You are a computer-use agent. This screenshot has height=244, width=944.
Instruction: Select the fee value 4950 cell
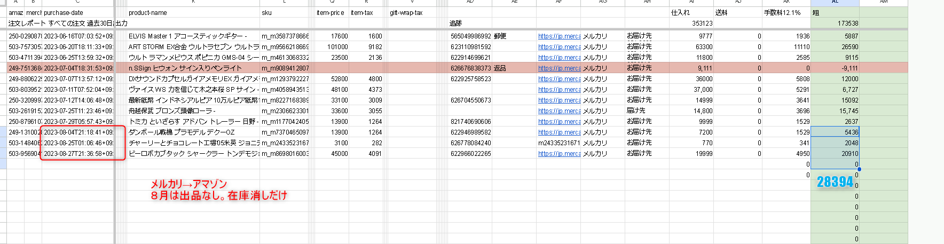(786, 154)
